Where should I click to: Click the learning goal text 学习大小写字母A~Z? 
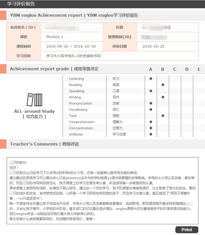coord(74,56)
